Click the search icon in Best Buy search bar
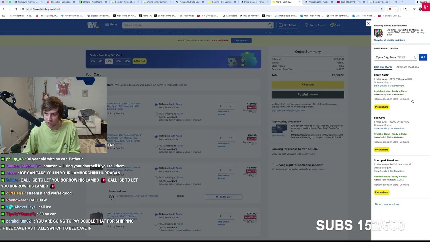 [270, 25]
